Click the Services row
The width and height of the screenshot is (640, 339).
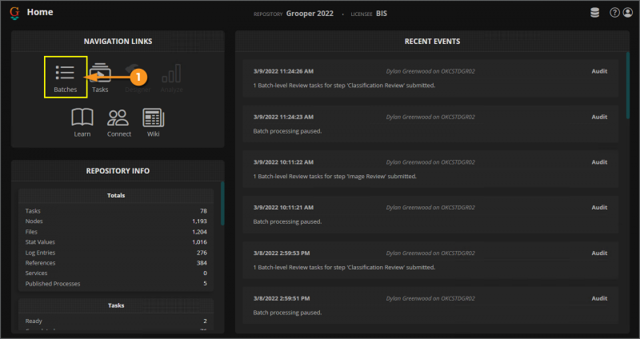(x=116, y=273)
